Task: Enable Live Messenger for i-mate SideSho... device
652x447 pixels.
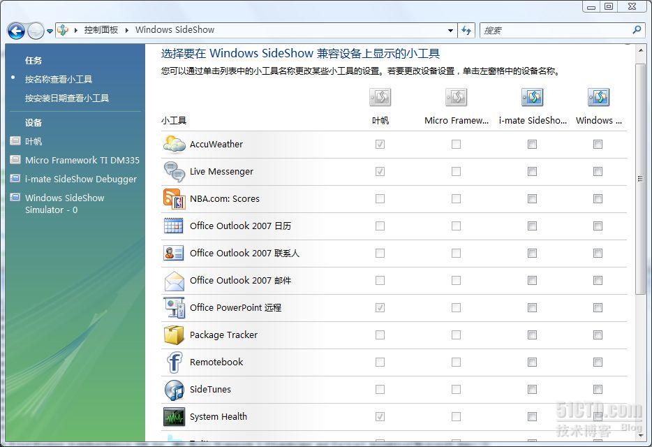Action: click(532, 172)
